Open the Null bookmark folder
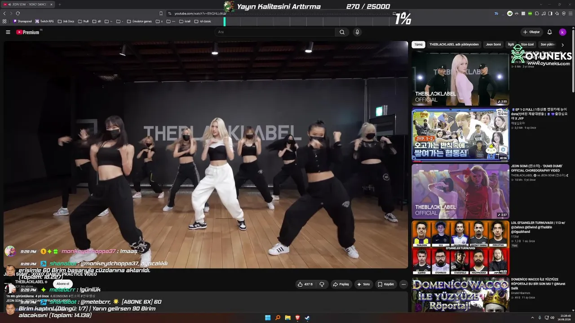 pyautogui.click(x=84, y=21)
